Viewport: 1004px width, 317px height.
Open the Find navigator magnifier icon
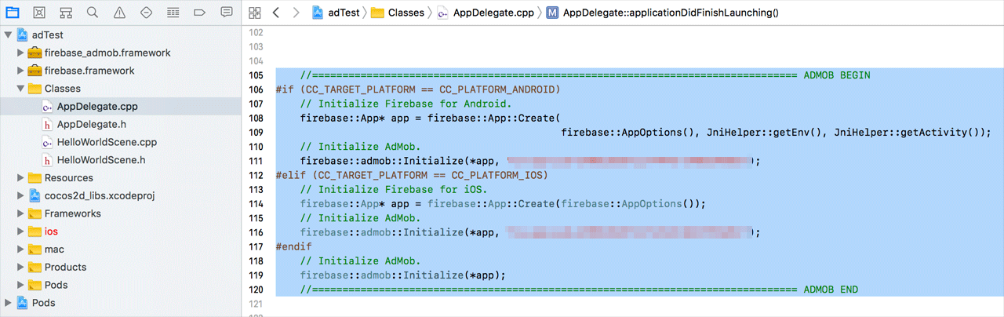click(x=93, y=13)
